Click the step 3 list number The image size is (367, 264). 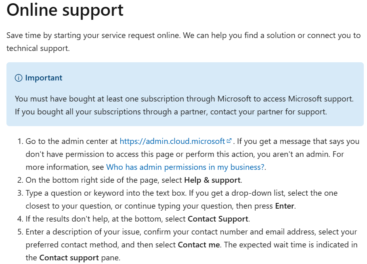click(x=20, y=193)
